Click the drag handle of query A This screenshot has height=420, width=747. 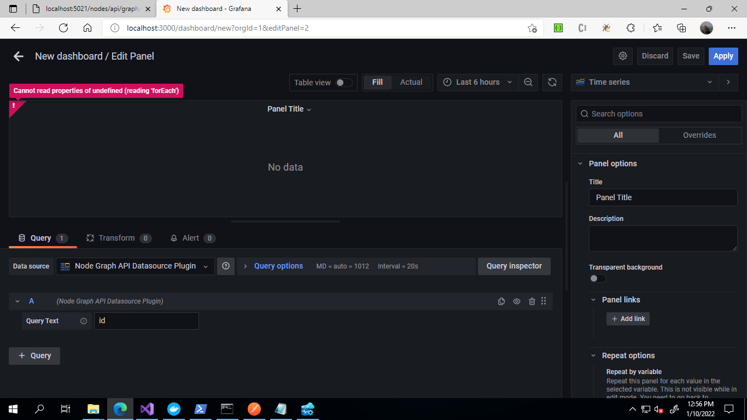click(x=544, y=301)
